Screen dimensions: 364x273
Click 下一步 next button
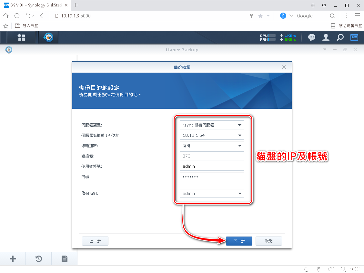[x=239, y=241]
